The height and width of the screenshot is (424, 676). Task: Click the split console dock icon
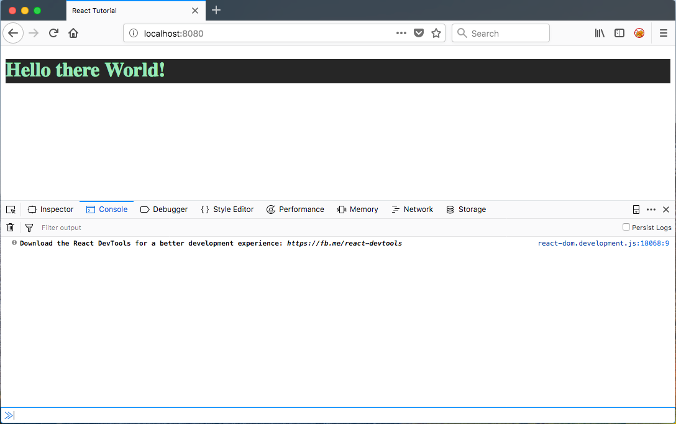pos(635,210)
